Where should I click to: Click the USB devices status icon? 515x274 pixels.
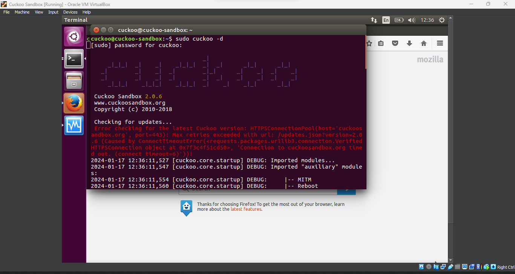click(451, 267)
